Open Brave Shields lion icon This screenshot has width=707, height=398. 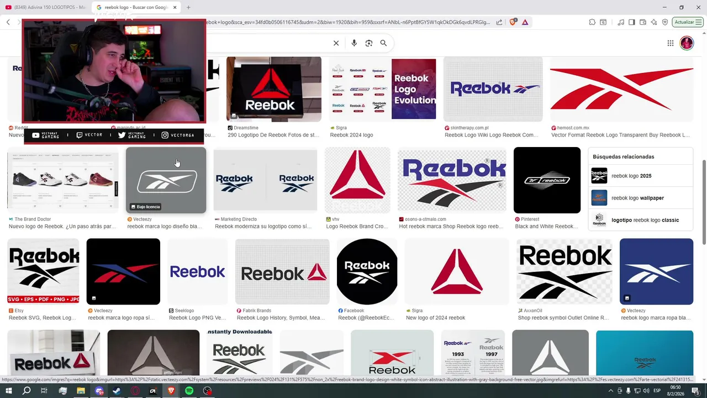(513, 22)
